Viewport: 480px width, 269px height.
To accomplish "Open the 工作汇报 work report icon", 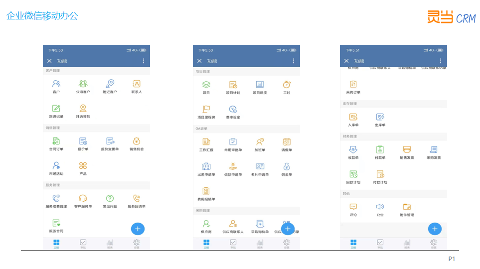I will [x=206, y=141].
